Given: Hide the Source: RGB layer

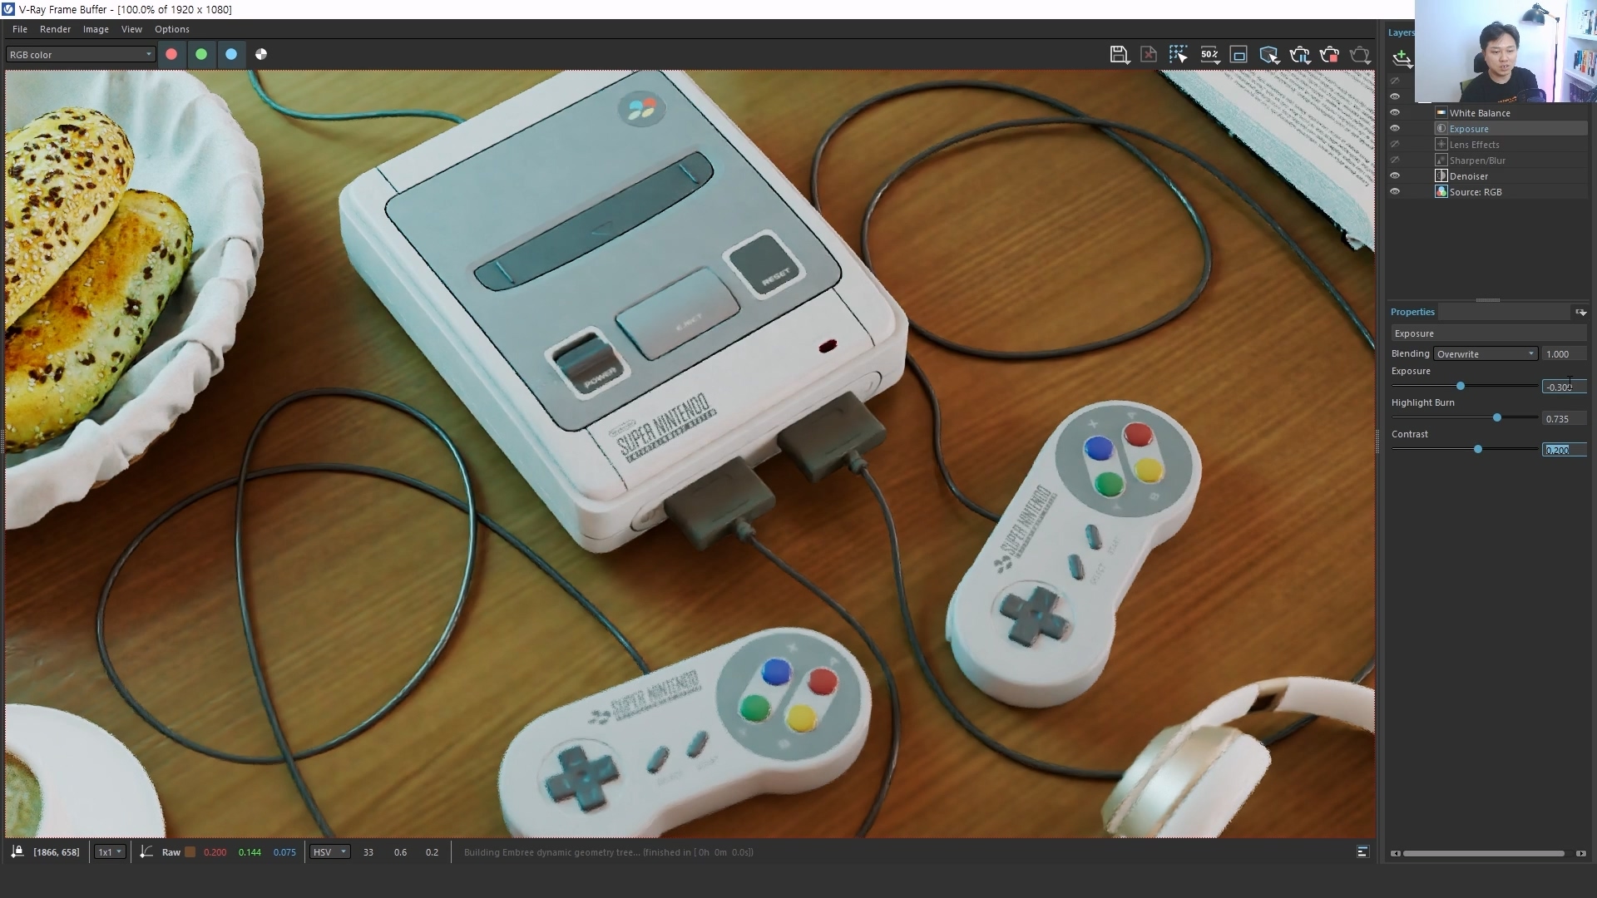Looking at the screenshot, I should pyautogui.click(x=1395, y=191).
